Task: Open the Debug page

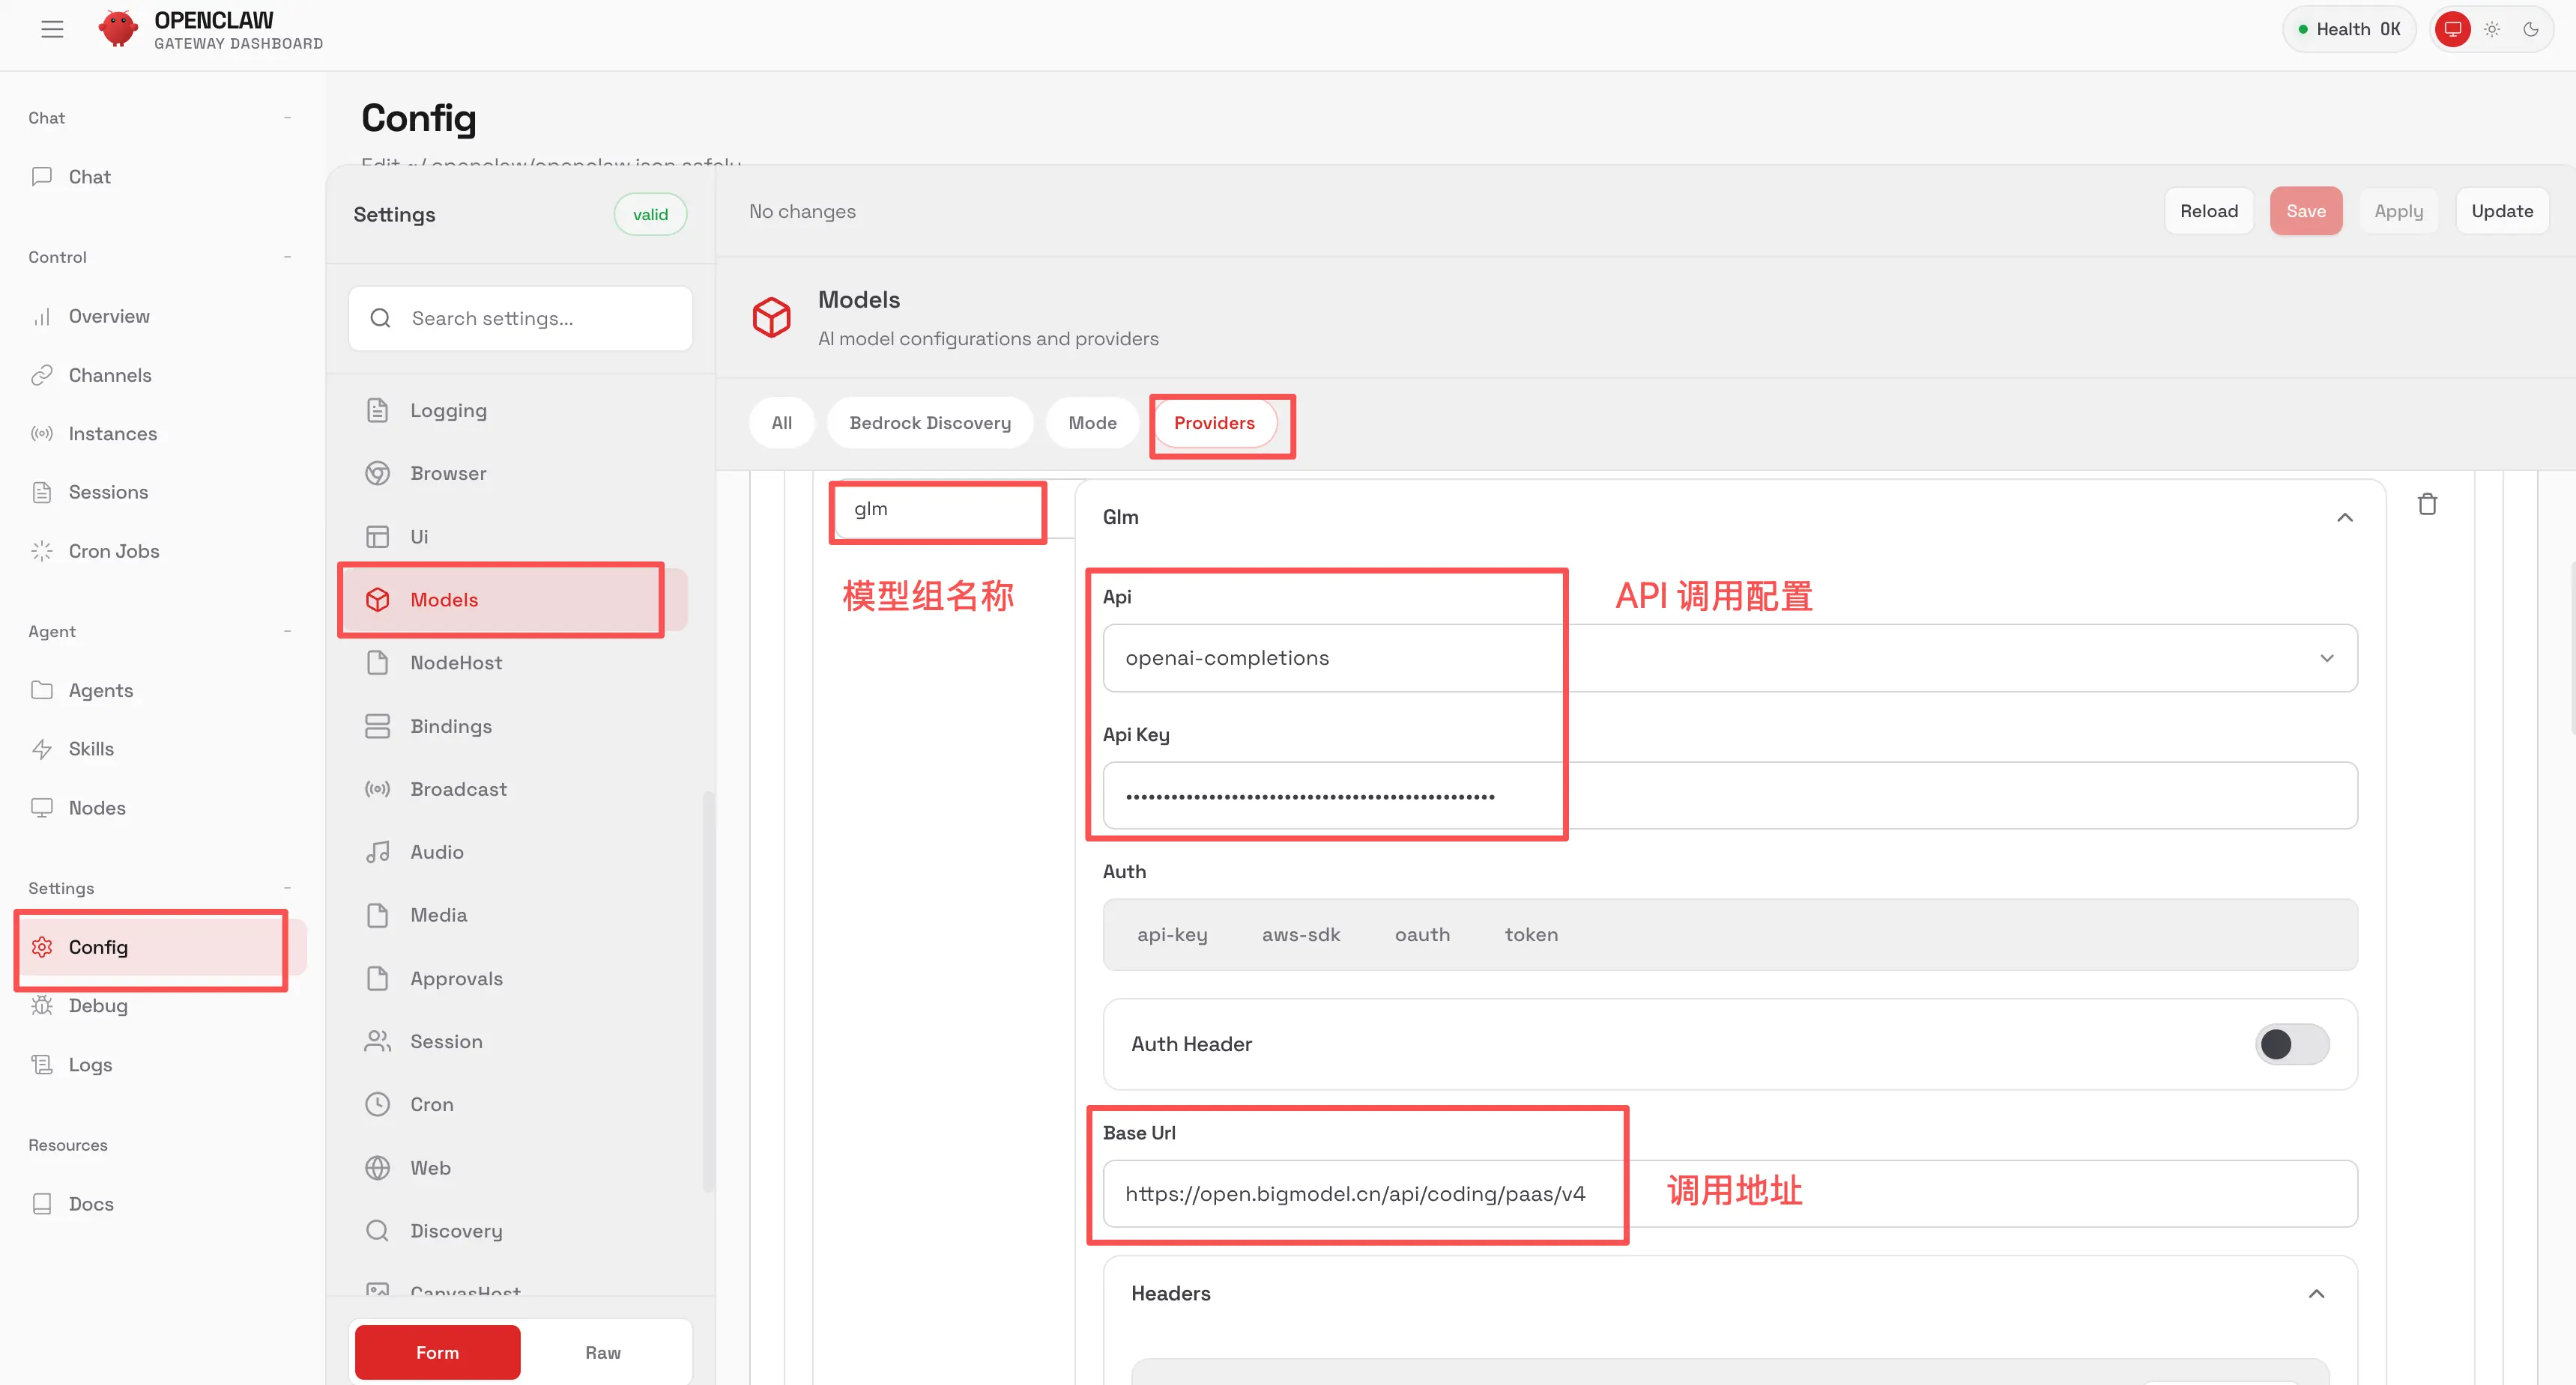Action: point(97,1005)
